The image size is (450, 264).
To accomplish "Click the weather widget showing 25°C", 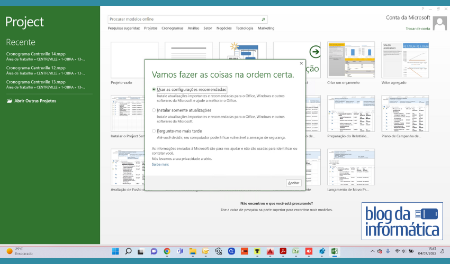I will (20, 251).
